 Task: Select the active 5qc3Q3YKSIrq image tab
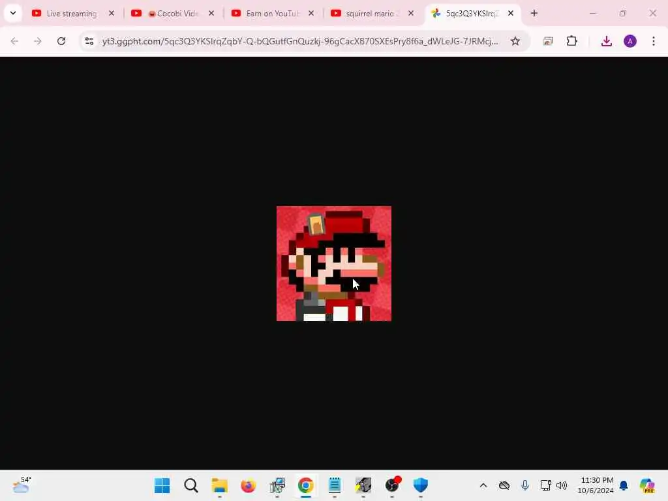point(472,14)
